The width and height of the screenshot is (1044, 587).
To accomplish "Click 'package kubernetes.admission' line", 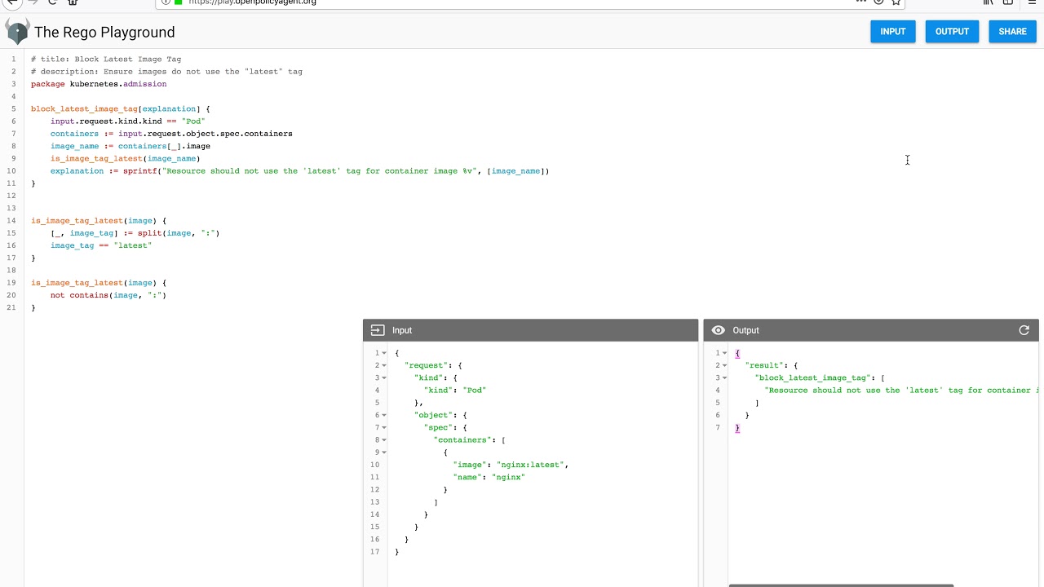I will click(99, 84).
